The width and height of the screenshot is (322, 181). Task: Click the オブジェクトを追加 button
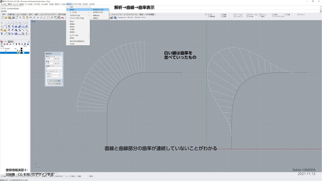[54, 81]
